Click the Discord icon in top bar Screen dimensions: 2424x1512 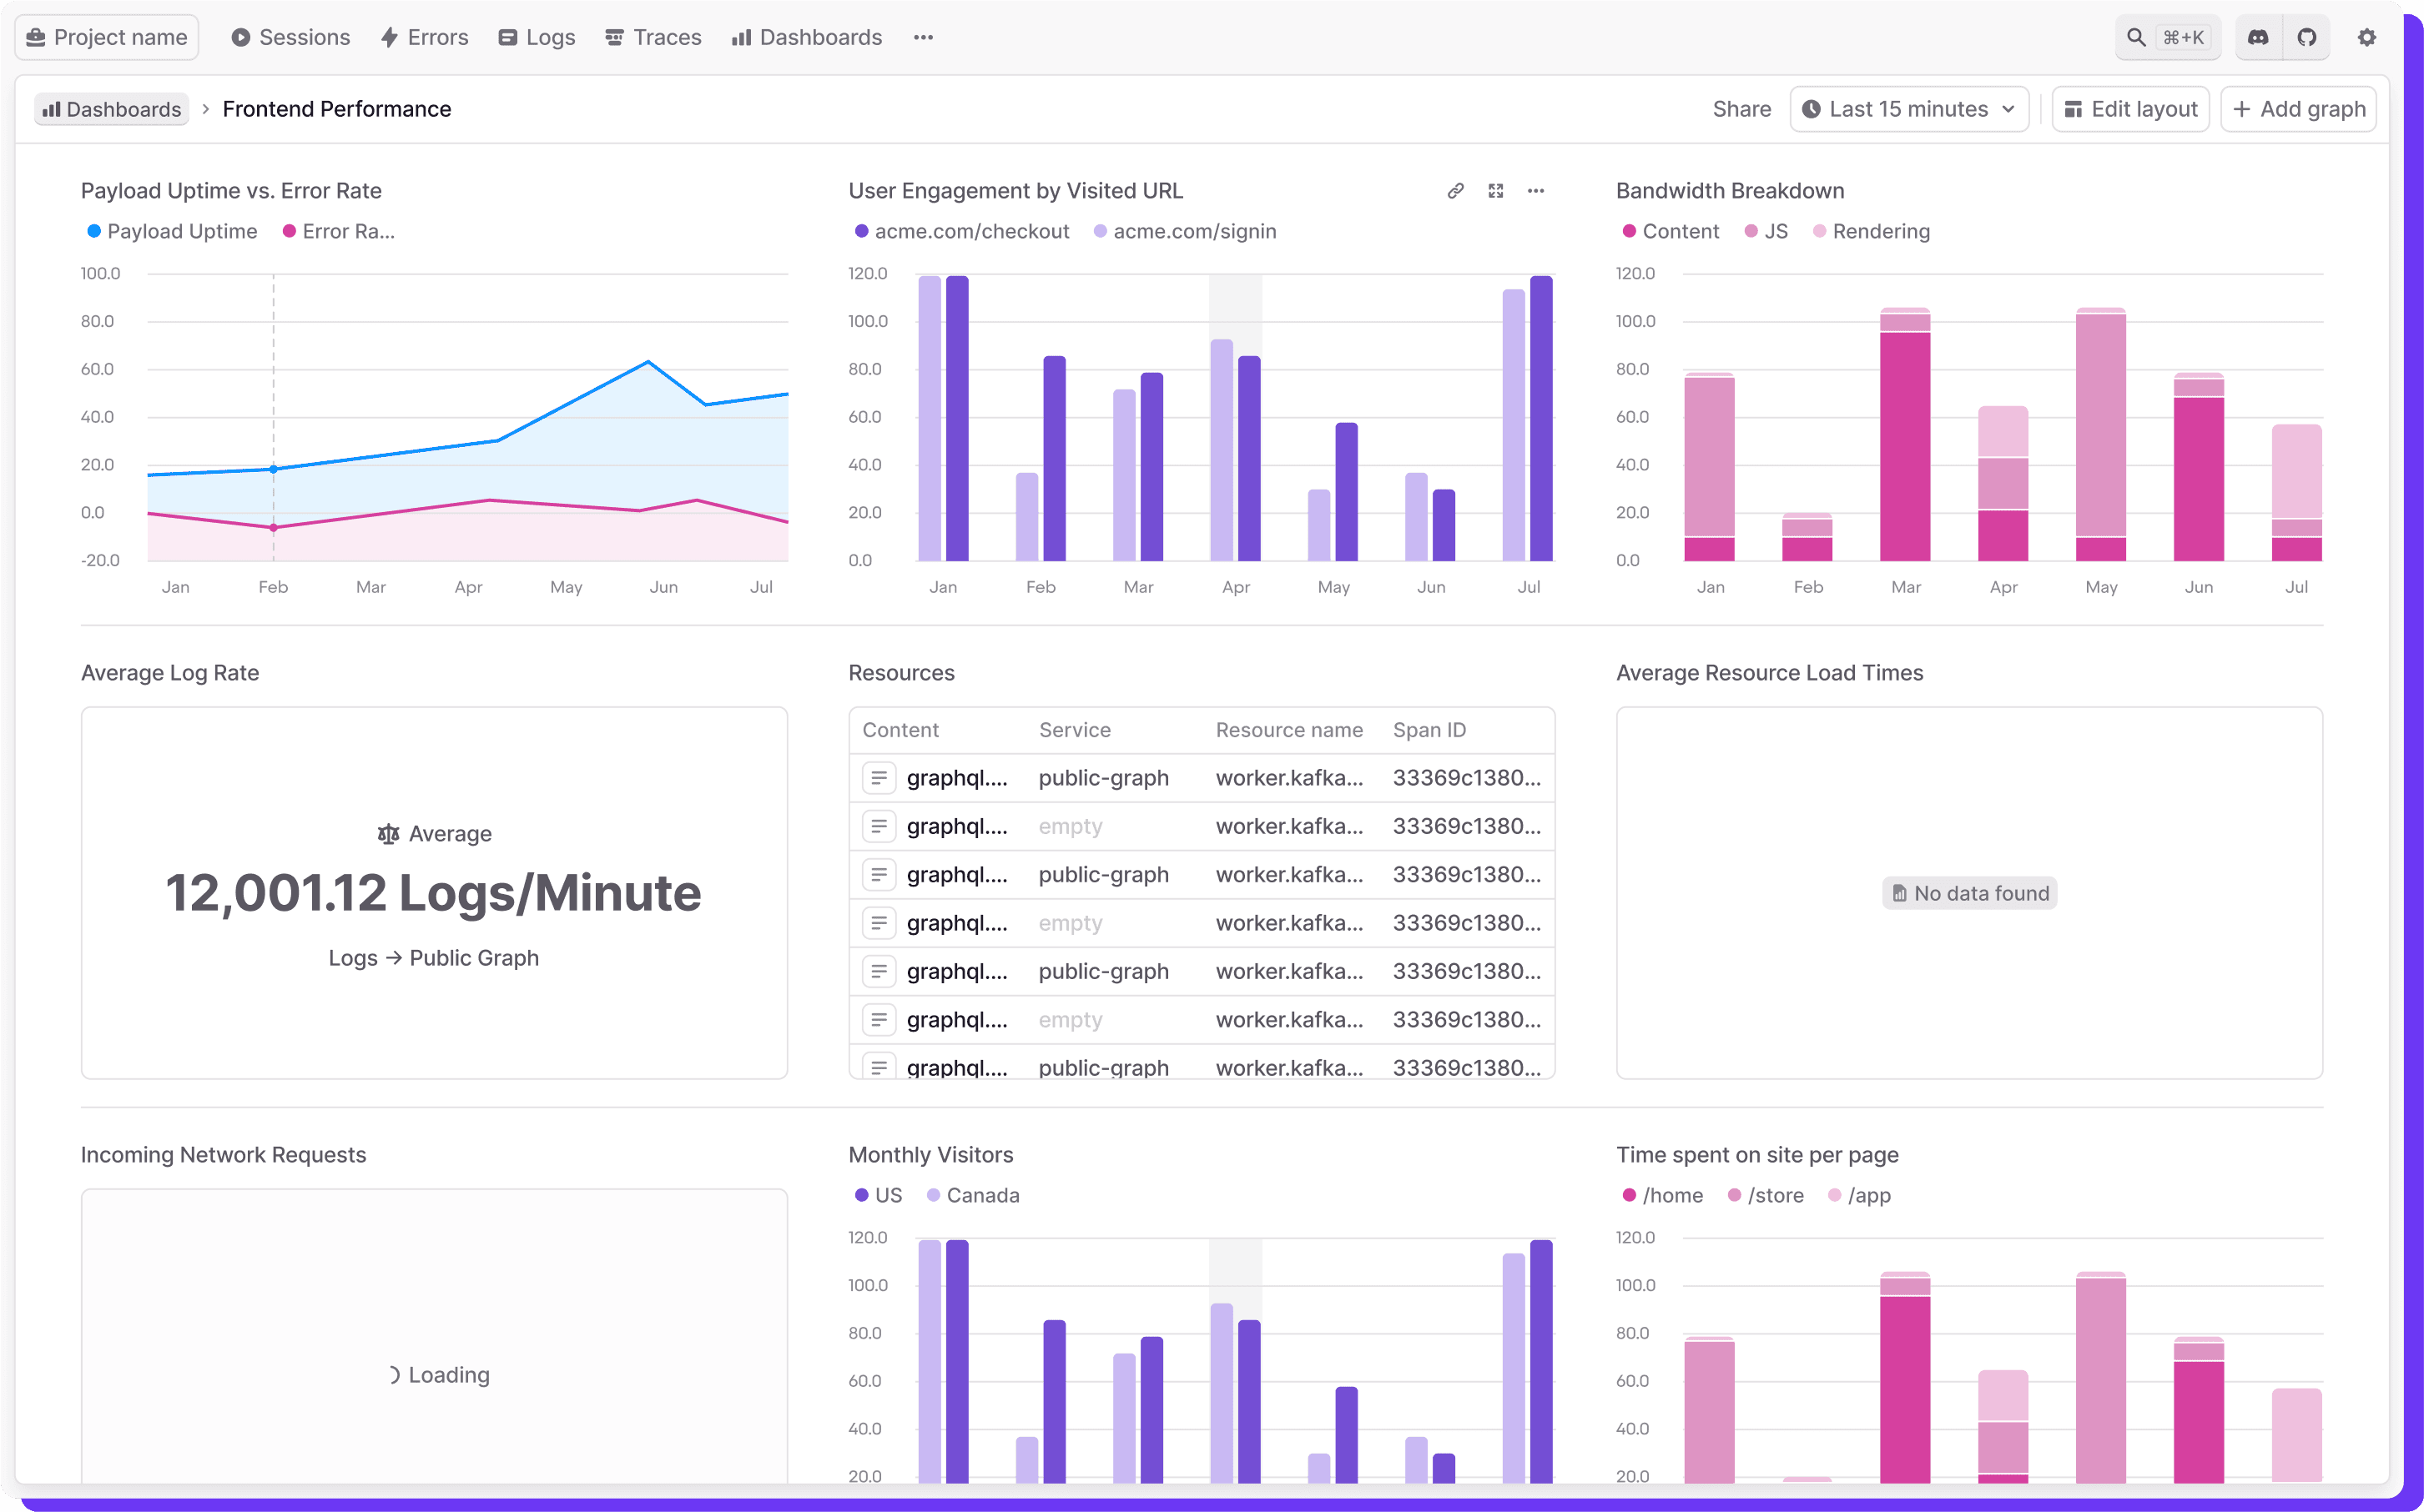pos(2257,37)
